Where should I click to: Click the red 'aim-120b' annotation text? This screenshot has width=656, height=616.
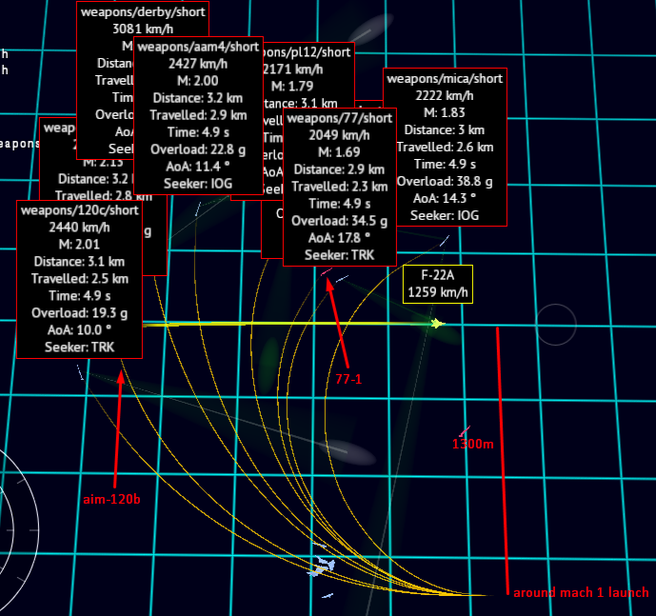(111, 499)
